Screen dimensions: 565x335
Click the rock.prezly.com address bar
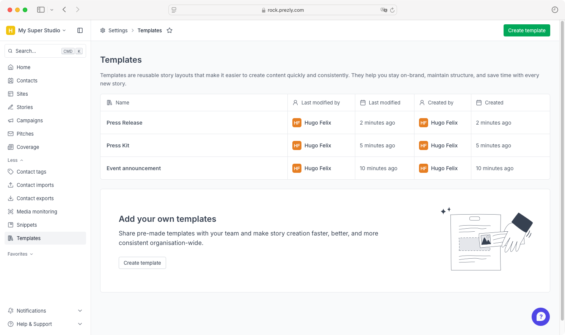[x=282, y=10]
